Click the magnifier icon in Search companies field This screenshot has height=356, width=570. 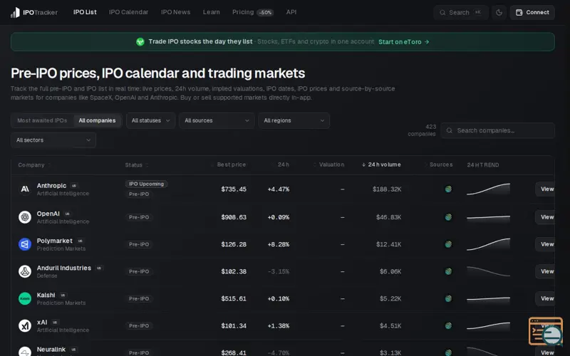450,130
